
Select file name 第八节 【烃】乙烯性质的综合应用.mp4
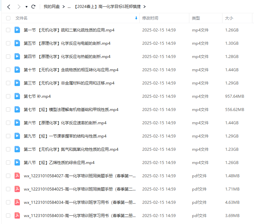coord(59,163)
